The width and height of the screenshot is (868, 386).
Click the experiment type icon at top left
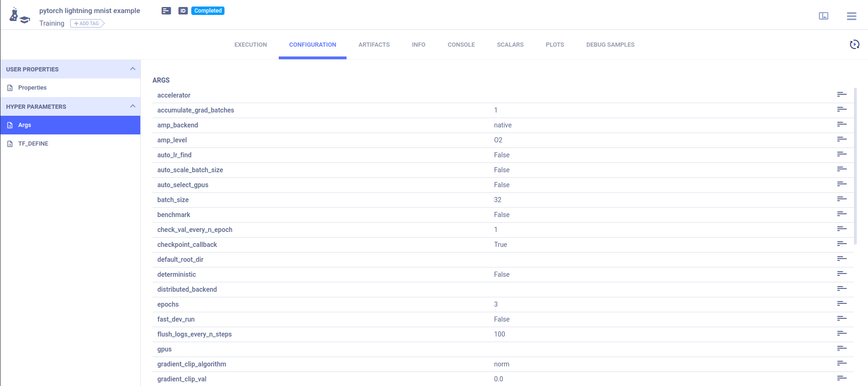(x=19, y=16)
